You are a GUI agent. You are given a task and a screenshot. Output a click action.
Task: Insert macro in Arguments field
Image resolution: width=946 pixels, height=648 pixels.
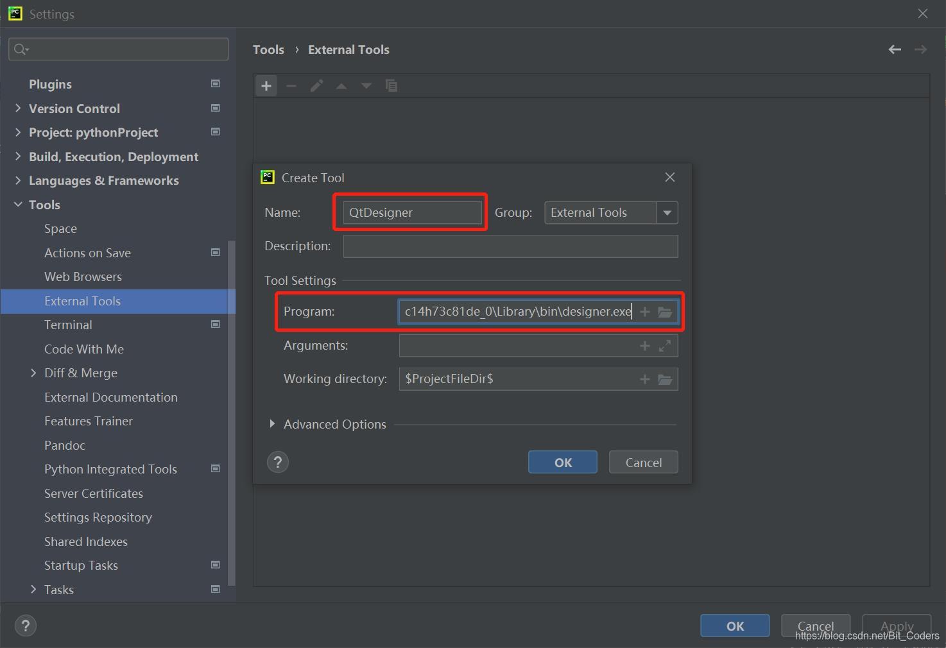click(645, 346)
